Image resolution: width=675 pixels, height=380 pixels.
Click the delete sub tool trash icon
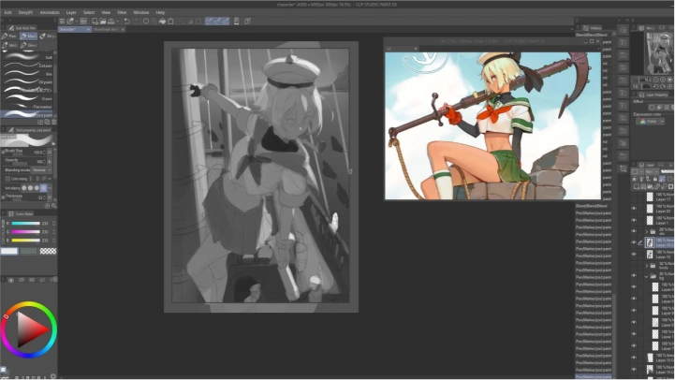[x=53, y=123]
